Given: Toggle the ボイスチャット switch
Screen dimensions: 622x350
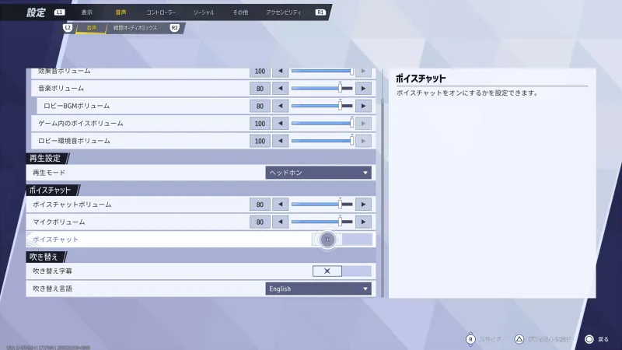Looking at the screenshot, I should tap(342, 240).
